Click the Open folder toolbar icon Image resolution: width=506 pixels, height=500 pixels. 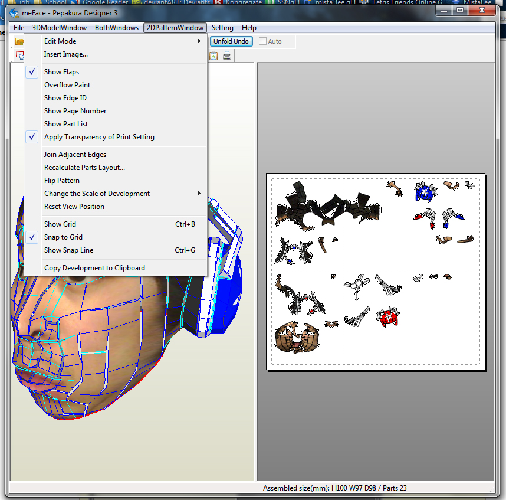pos(19,42)
